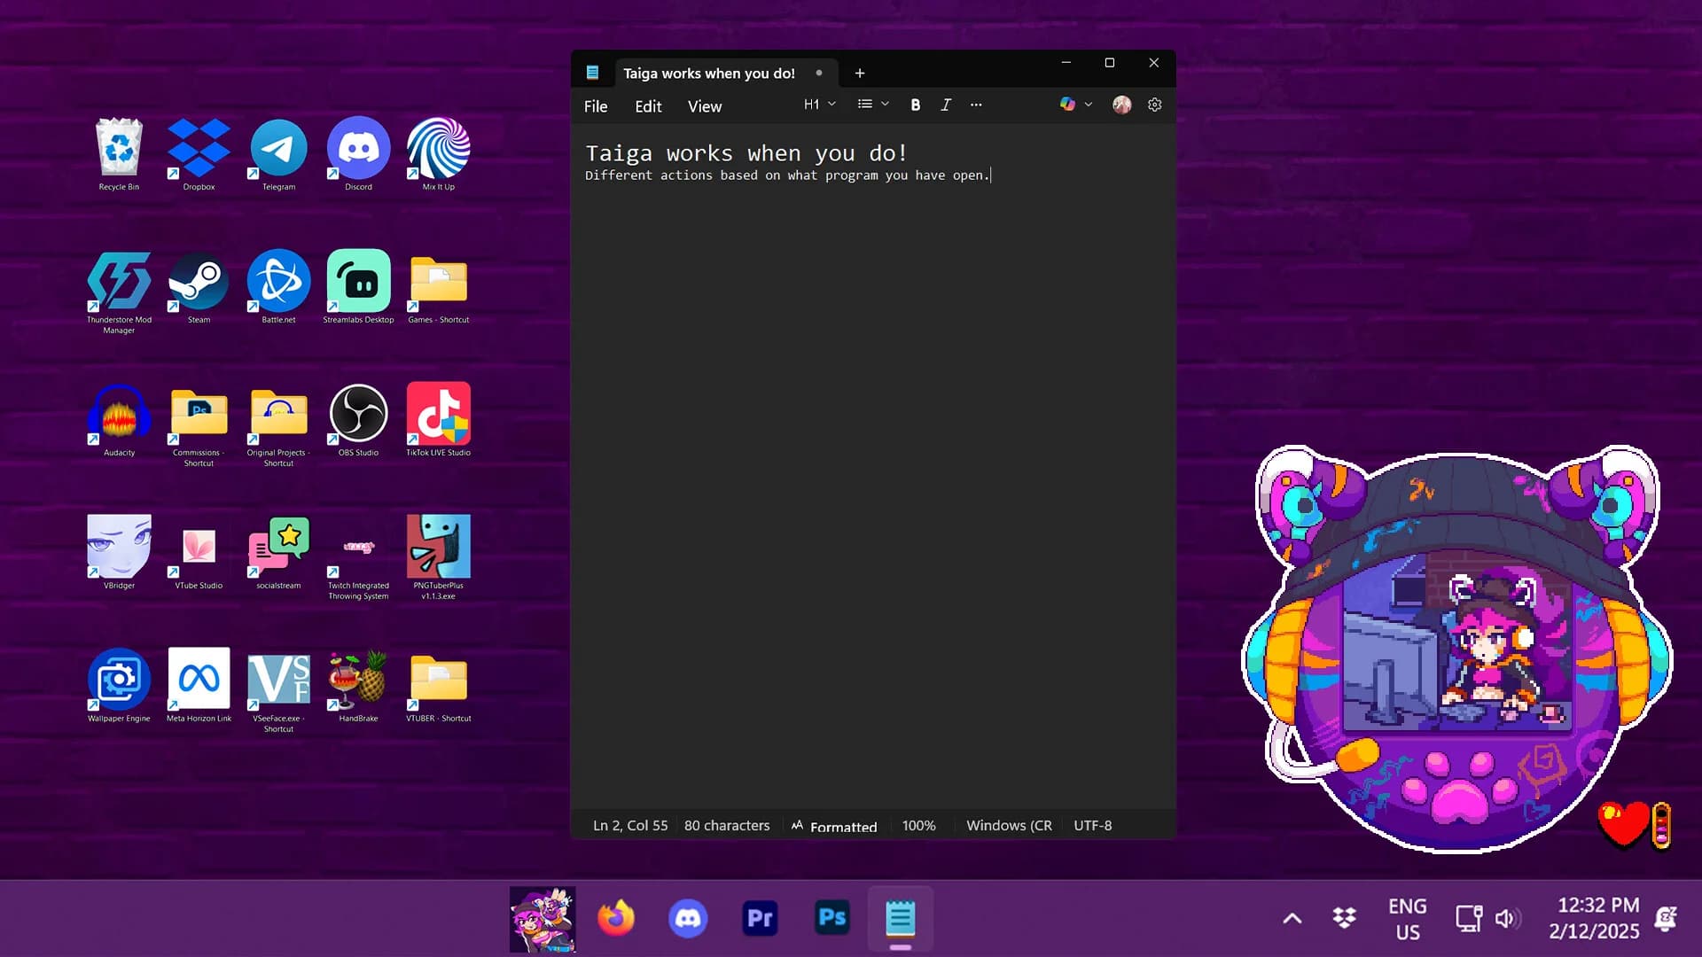Select the Streamlabs Desktop shortcut
The height and width of the screenshot is (957, 1702).
tap(358, 287)
